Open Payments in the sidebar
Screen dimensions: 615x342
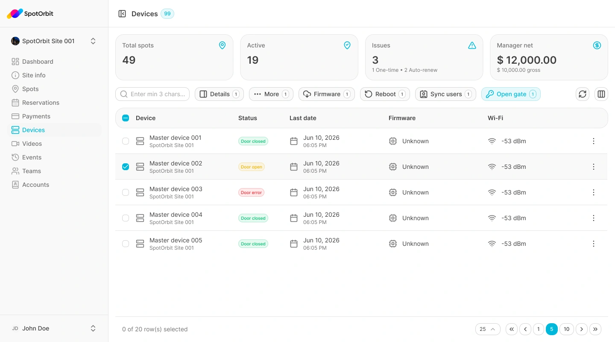coord(54,116)
